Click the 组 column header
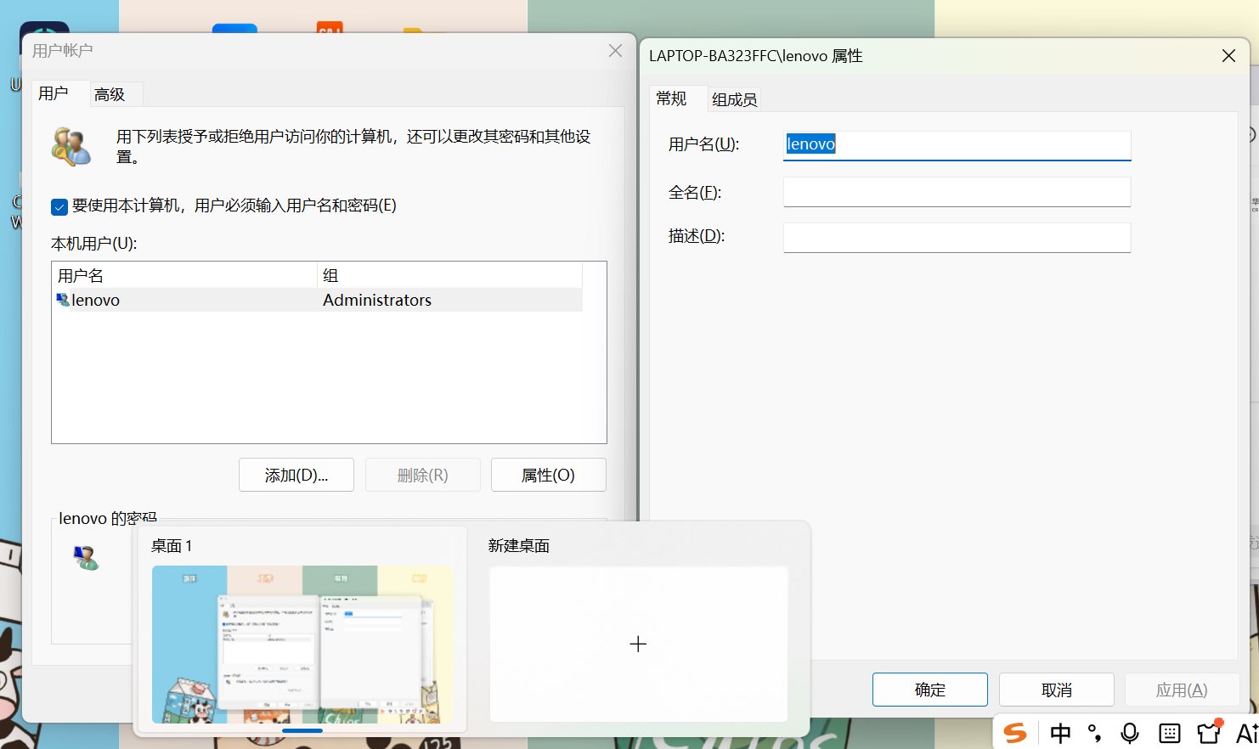1259x749 pixels. pos(450,275)
